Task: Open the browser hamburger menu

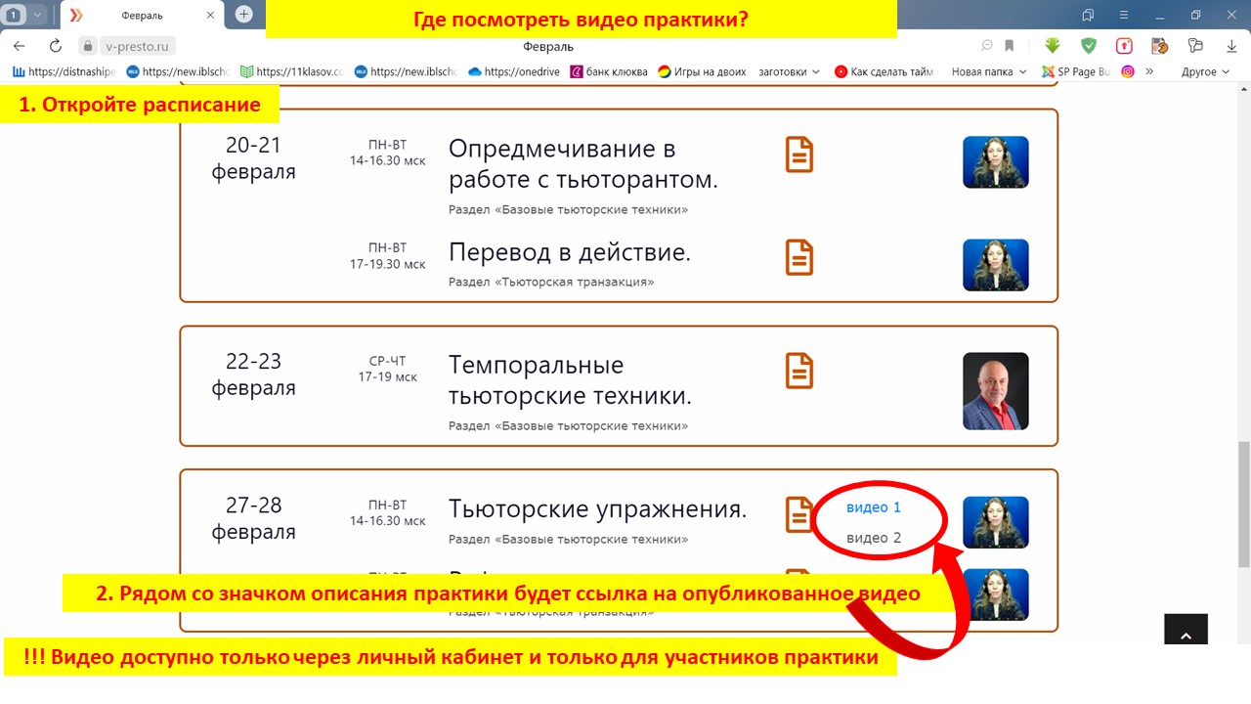Action: (1124, 15)
